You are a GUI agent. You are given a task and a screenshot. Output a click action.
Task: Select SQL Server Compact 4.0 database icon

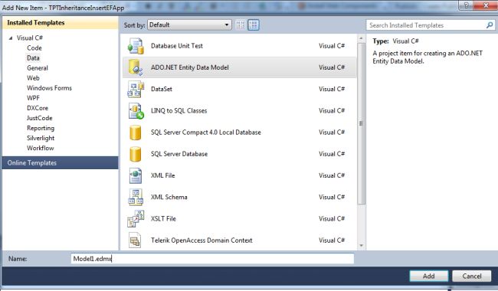pos(136,132)
